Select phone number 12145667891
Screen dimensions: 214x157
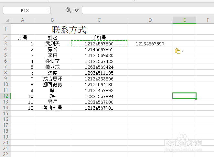point(99,49)
